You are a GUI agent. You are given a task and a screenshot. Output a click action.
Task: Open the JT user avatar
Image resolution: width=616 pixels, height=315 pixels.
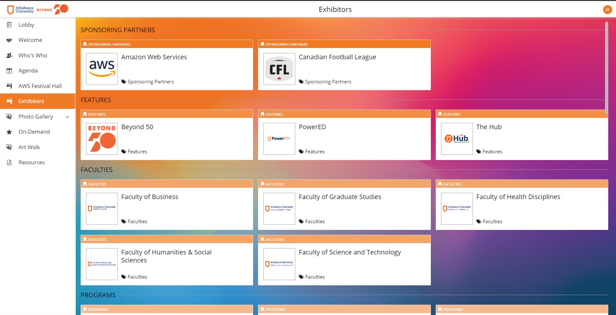tap(607, 10)
